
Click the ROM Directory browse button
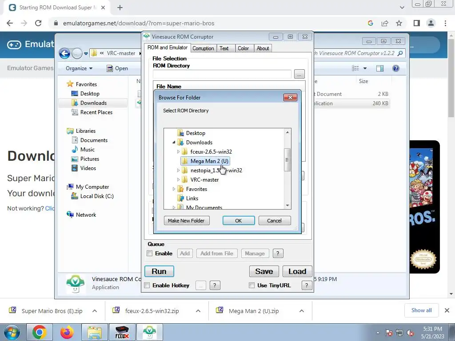point(299,74)
